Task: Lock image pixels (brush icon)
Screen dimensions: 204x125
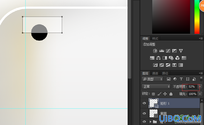Action: coord(159,94)
